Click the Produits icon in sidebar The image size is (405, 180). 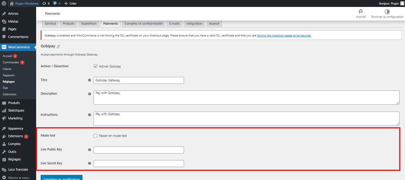tap(4, 103)
